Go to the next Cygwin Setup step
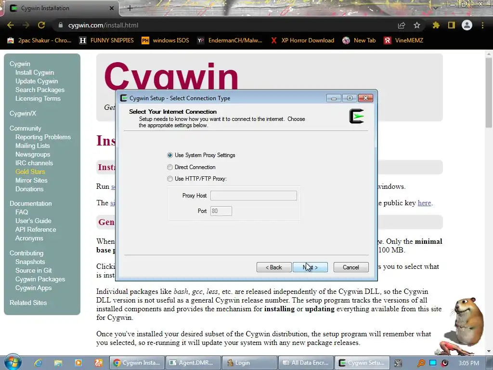The image size is (493, 370). 310,267
